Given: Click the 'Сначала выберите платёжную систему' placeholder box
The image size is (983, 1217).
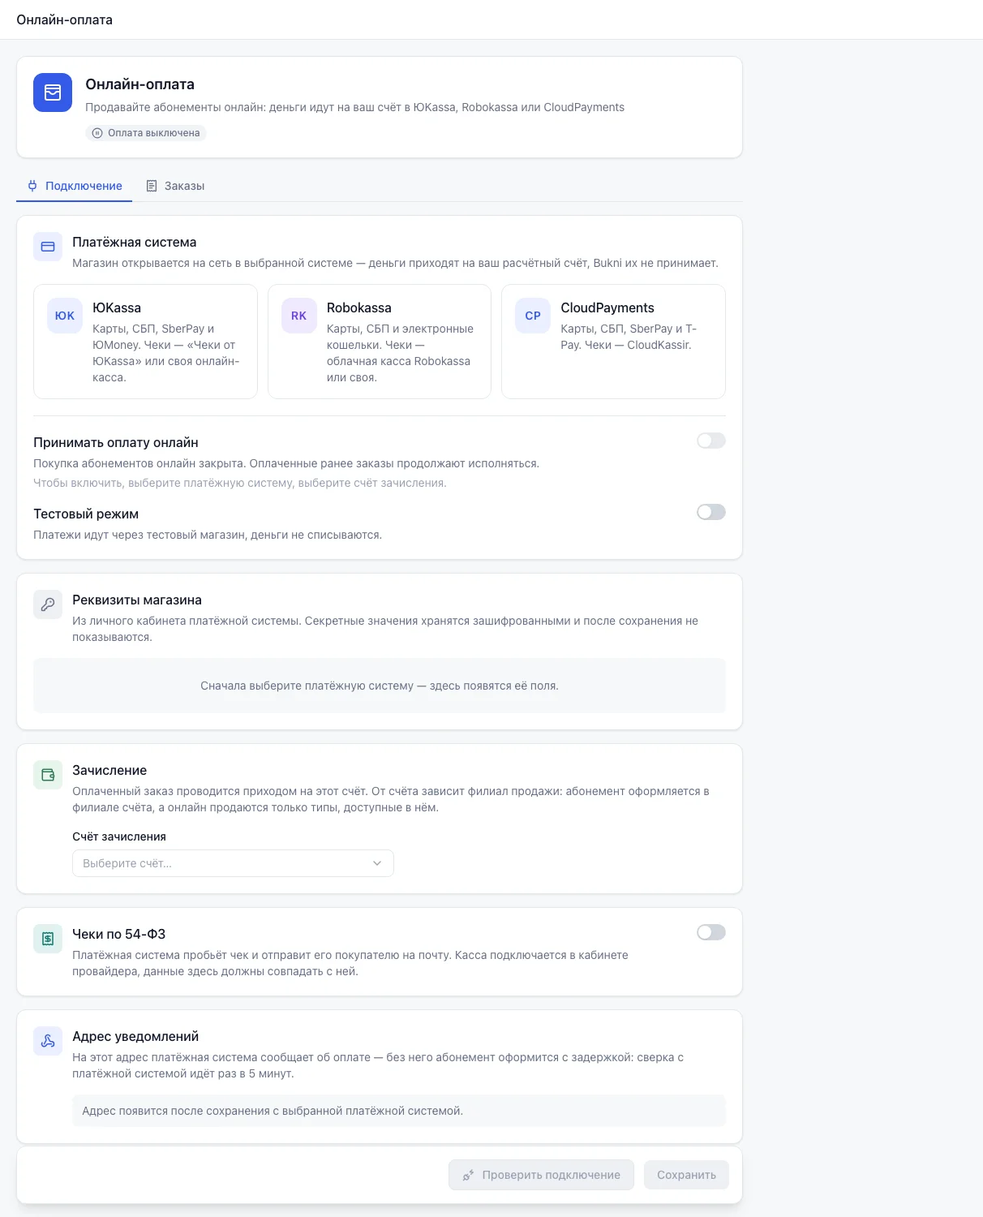Looking at the screenshot, I should click(x=380, y=686).
